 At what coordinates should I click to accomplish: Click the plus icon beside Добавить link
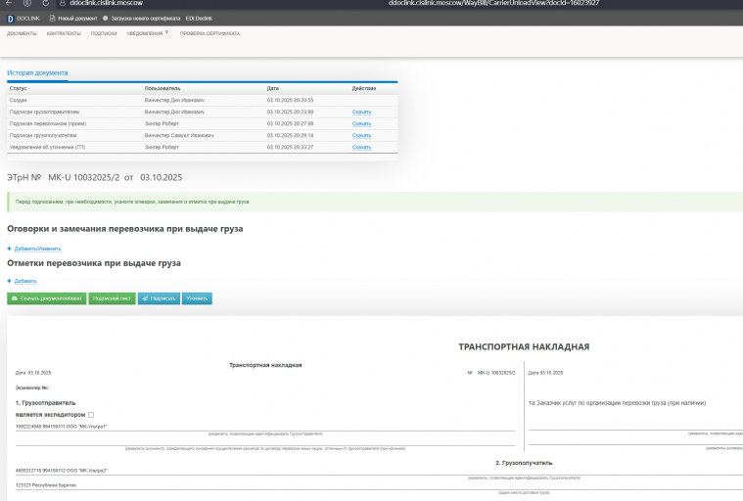(9, 281)
